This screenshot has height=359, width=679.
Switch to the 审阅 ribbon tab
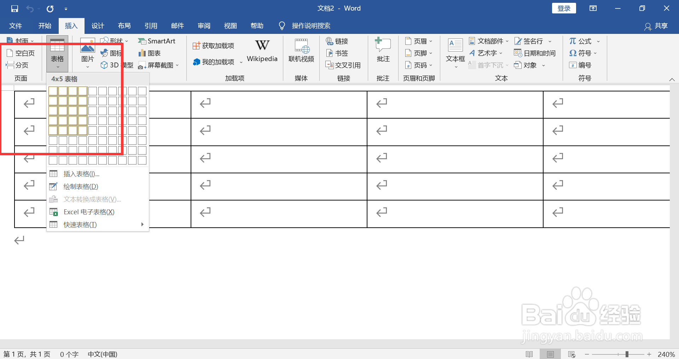pyautogui.click(x=204, y=25)
